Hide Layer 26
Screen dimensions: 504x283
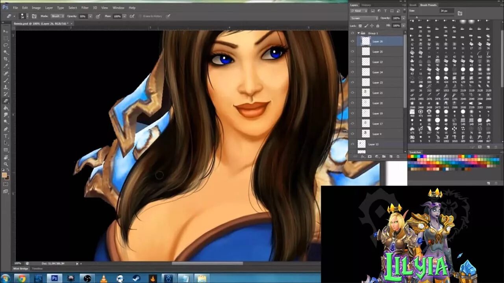click(352, 41)
